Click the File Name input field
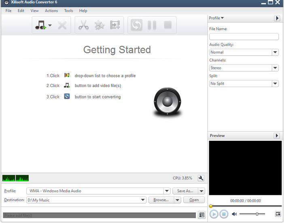The height and width of the screenshot is (223, 284). coord(244,37)
